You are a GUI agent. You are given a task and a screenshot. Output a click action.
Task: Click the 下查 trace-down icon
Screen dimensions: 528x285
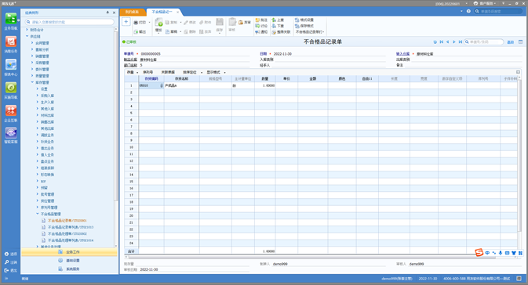tap(274, 26)
